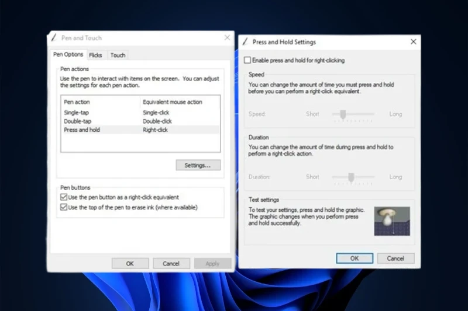Click the pen icon in Press and Hold Settings title bar
468x311 pixels.
tap(245, 42)
